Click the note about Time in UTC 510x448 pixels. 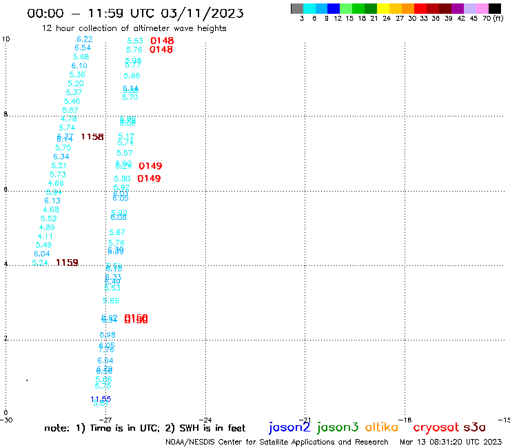coord(145,428)
